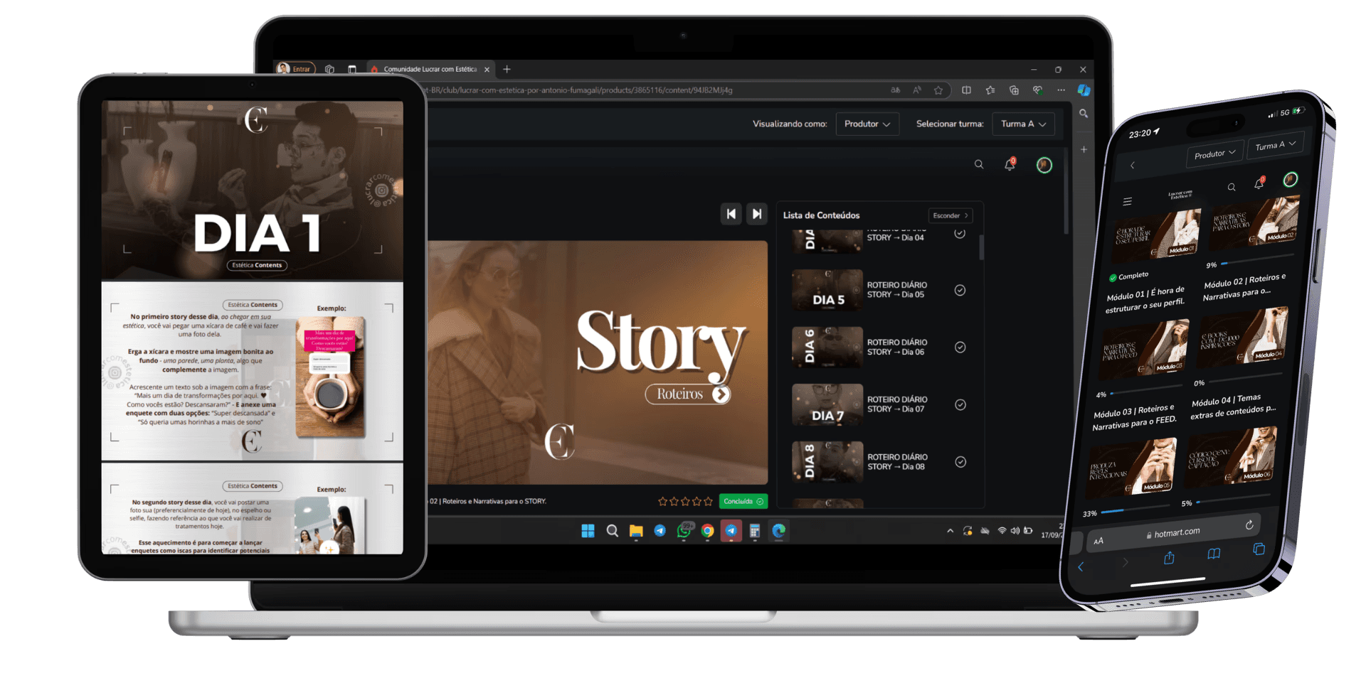Open Calculator from taskbar
The image size is (1366, 673).
click(x=755, y=531)
